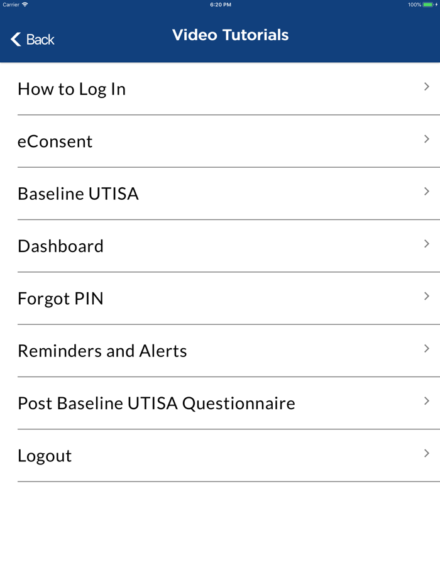View the Forgot PIN tutorial

[x=60, y=299]
